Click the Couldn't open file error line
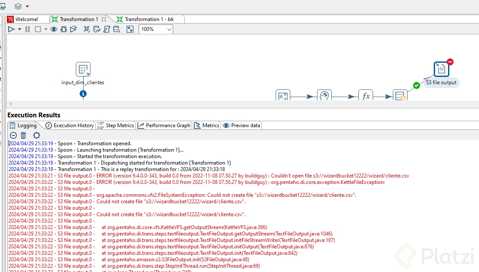The image size is (479, 272). click(209, 176)
